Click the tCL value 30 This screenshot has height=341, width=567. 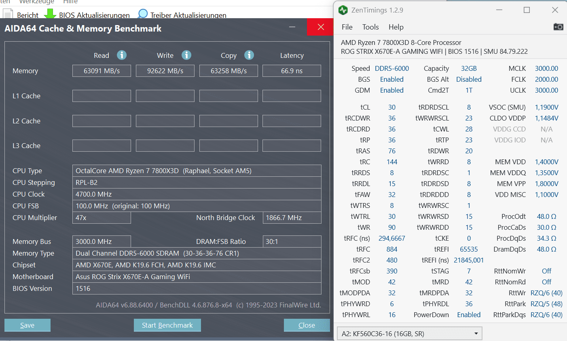tap(392, 107)
